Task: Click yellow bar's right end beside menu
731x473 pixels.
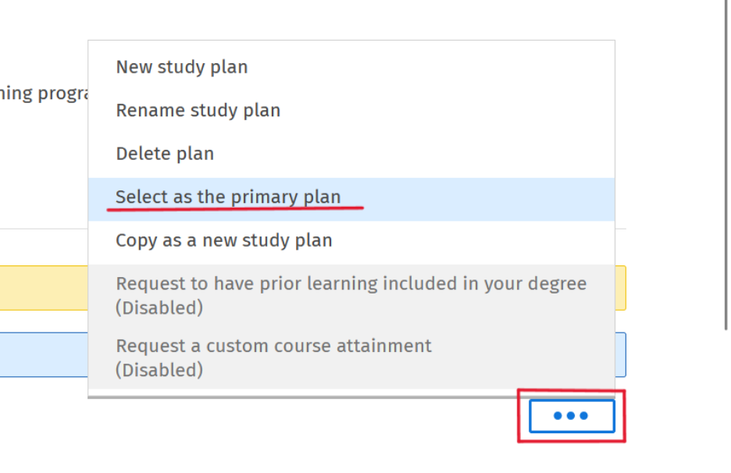Action: 621,288
